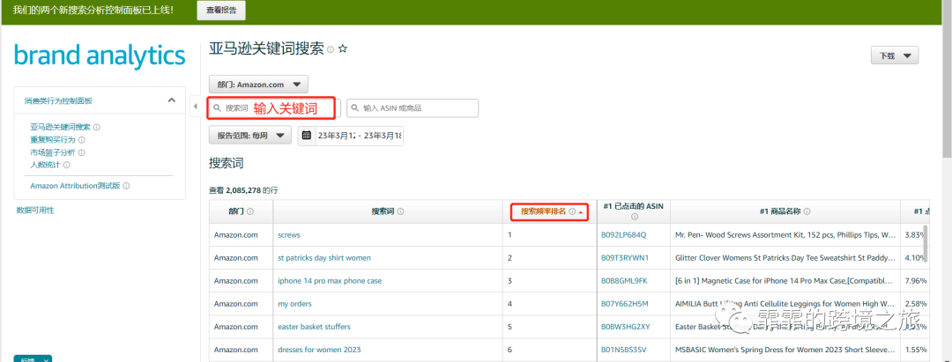Click the info icon next to 人数统计
This screenshot has width=952, height=362.
coord(67,165)
